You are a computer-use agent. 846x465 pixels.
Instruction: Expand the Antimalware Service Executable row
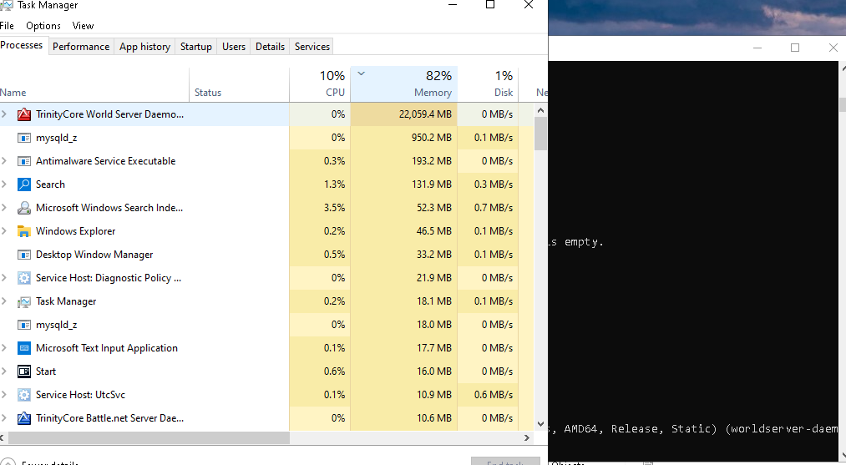4,161
